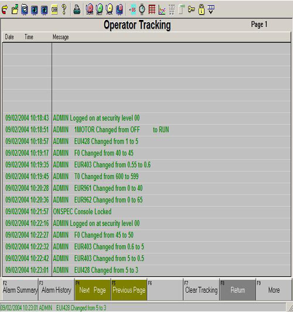Click the F9 More button
The width and height of the screenshot is (293, 312).
coord(274,290)
